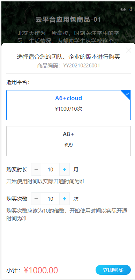Increase purchase count with plus button
The image size is (135, 280).
coord(65,199)
